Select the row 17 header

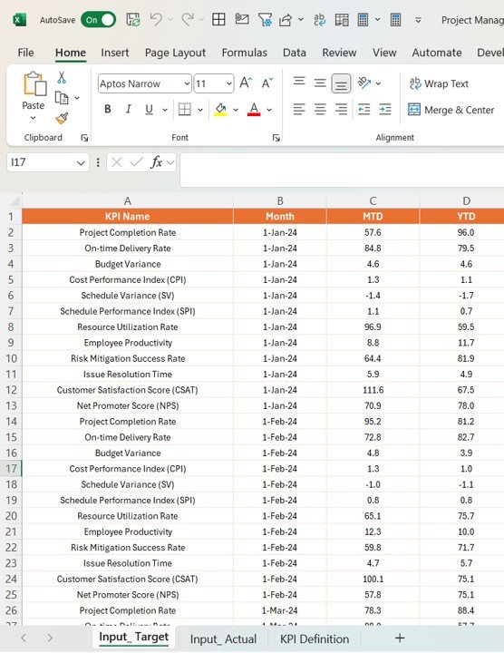click(x=11, y=469)
